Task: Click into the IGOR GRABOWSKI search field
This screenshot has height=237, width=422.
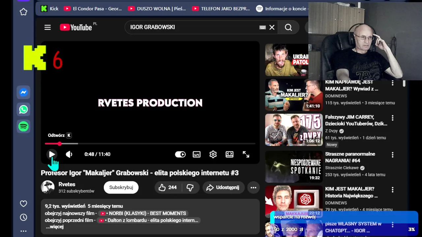Action: point(193,27)
